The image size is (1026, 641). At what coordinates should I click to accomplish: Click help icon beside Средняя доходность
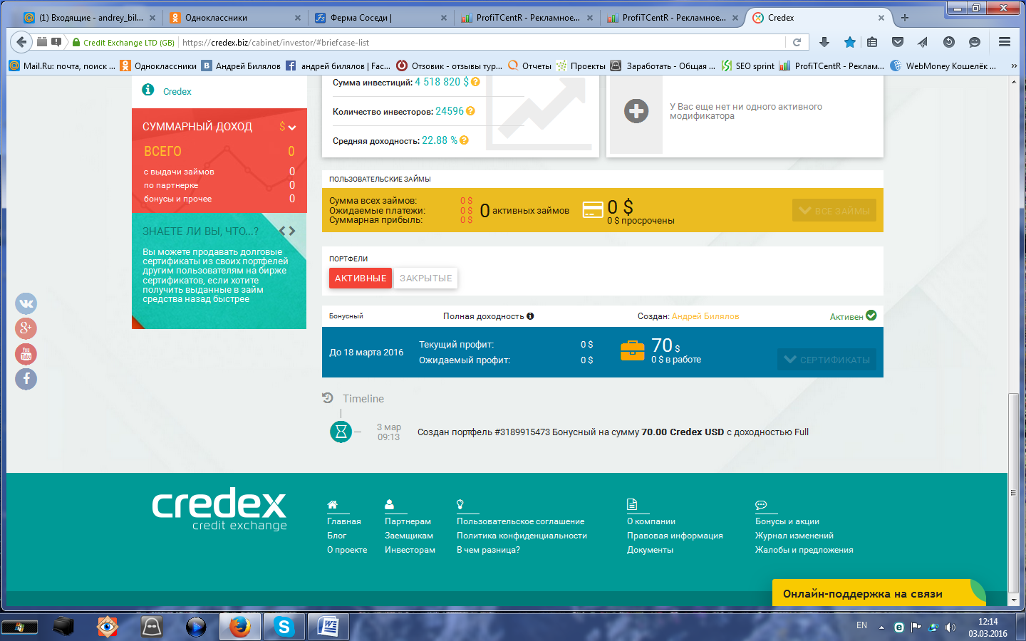point(464,140)
